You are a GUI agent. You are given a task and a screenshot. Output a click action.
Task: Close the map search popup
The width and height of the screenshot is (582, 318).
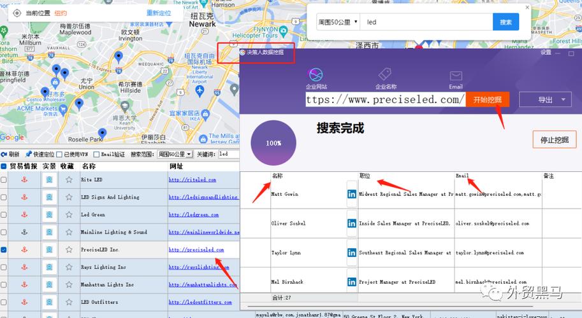point(527,8)
